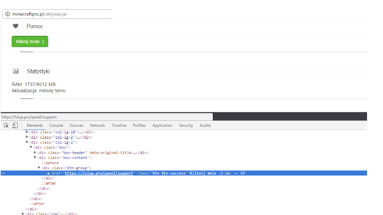Viewport: 383px width, 215px height.
Task: Expand the col-lg-10 div node
Action: point(27,132)
